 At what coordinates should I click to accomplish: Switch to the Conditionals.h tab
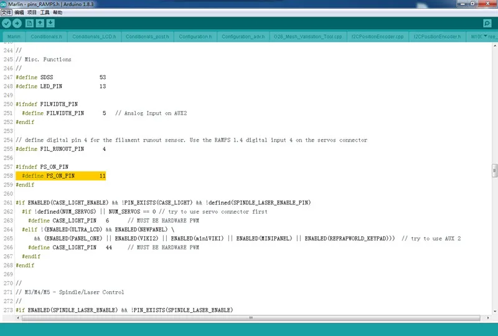[46, 37]
